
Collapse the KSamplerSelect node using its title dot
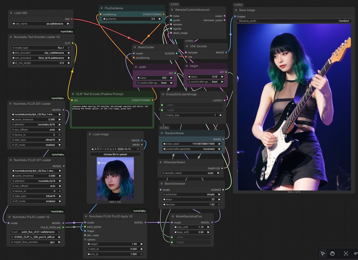point(160,162)
